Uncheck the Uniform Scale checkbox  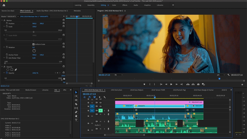point(33,44)
